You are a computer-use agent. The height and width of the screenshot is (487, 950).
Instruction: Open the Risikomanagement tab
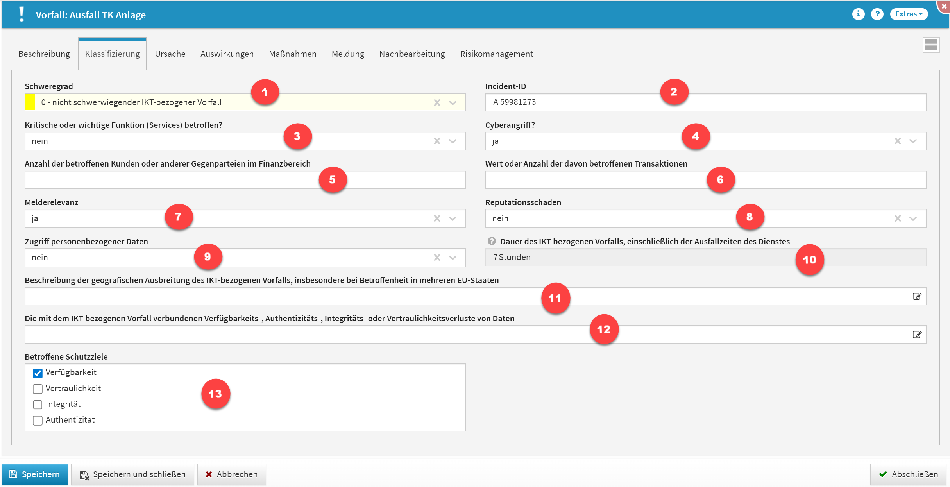(496, 54)
